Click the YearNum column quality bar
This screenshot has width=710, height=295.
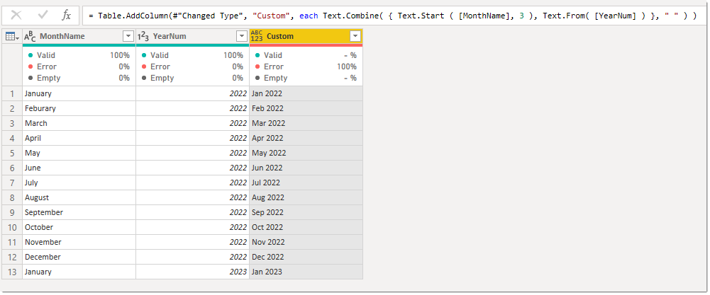tap(192, 45)
